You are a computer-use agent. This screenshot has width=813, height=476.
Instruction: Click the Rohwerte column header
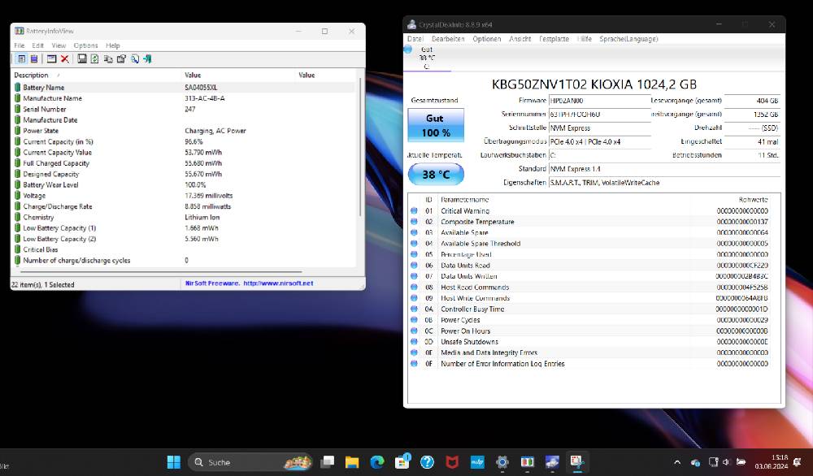coord(754,199)
